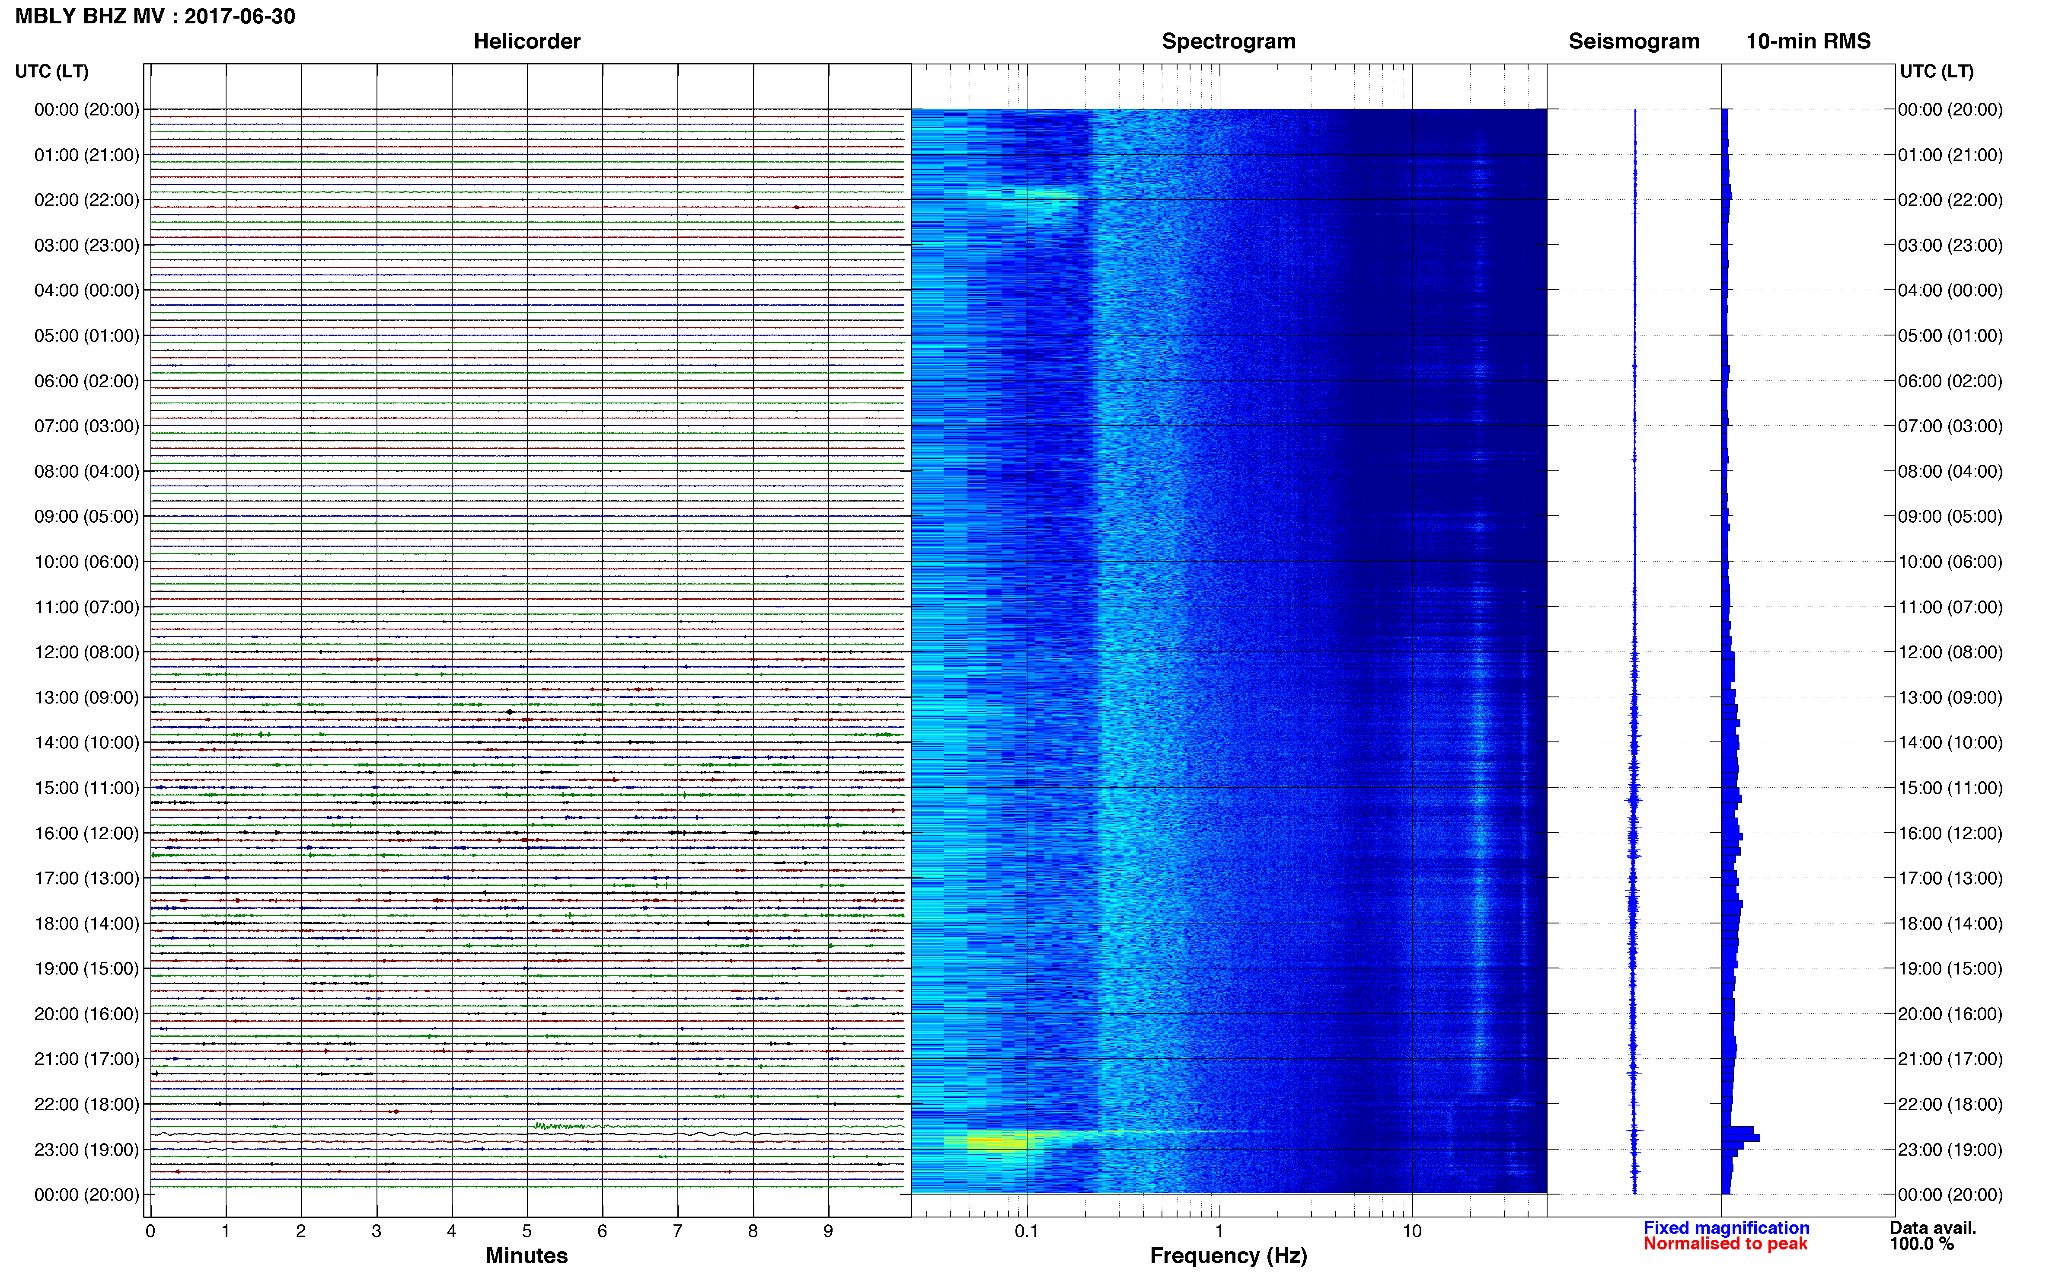Click '10:00 (06:00)' on the left time axis
This screenshot has width=2049, height=1281.
86,562
